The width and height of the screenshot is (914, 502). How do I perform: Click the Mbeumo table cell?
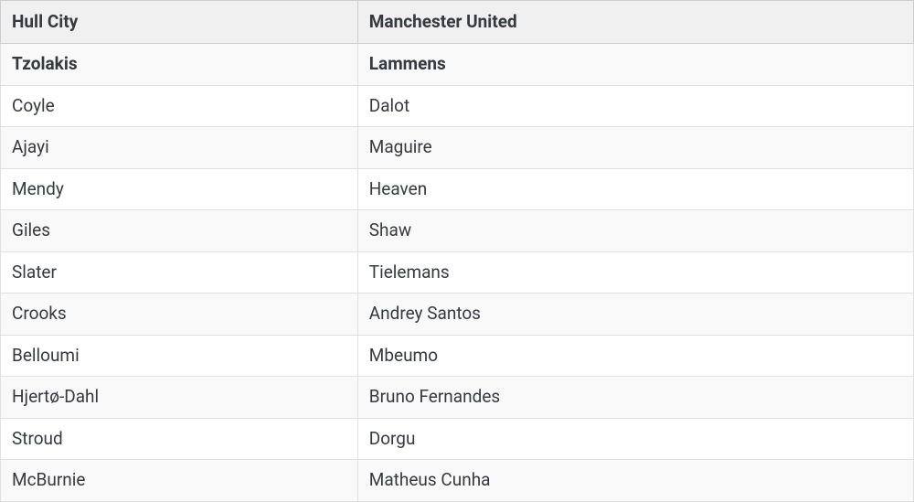(x=635, y=356)
